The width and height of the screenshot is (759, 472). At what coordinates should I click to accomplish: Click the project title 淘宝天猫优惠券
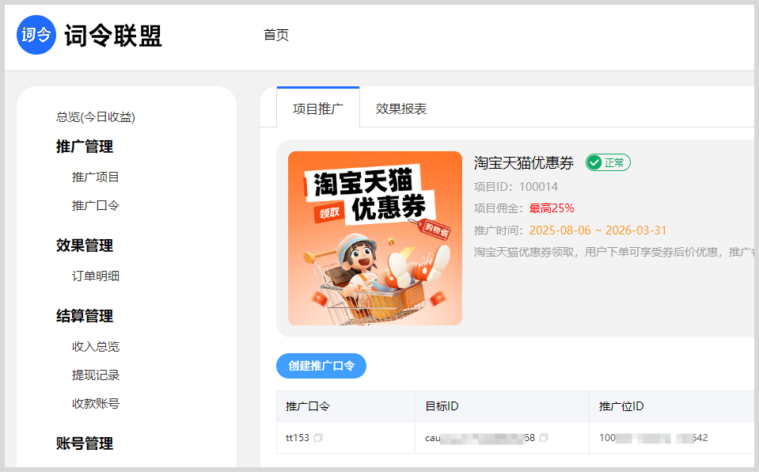pyautogui.click(x=522, y=162)
